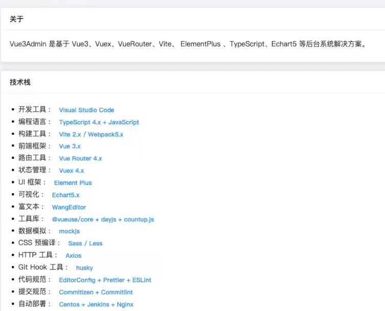The image size is (385, 311).
Task: Click the 构建工具 label
Action: [x=34, y=134]
